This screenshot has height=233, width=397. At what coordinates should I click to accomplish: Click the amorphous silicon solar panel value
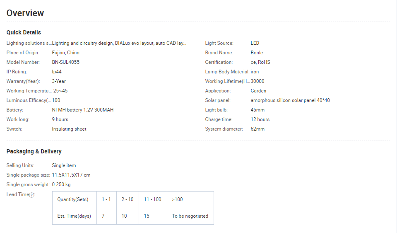(290, 100)
